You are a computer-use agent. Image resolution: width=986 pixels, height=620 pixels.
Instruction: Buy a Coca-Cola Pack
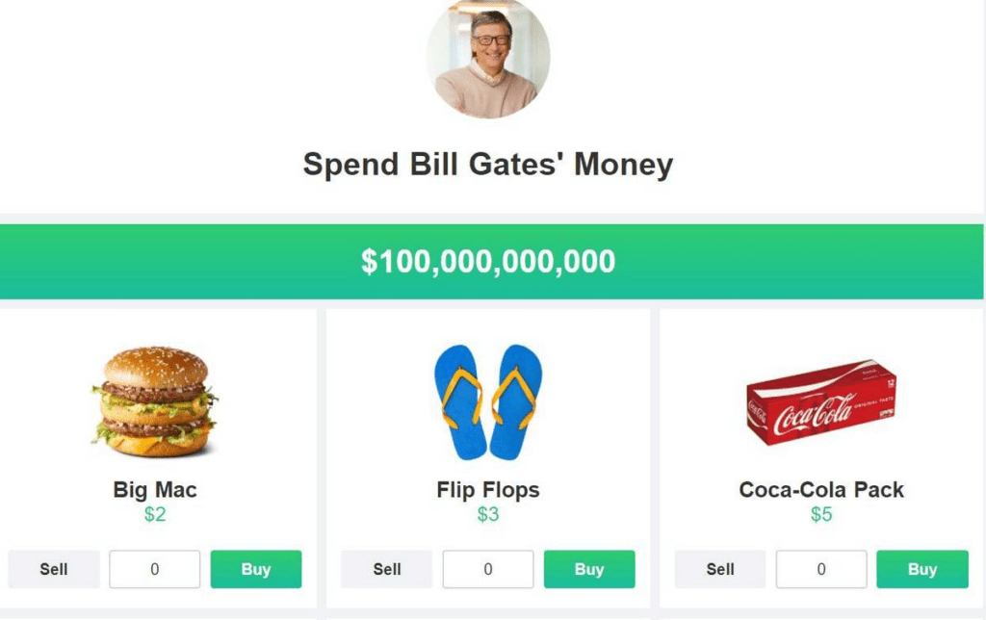(x=922, y=569)
